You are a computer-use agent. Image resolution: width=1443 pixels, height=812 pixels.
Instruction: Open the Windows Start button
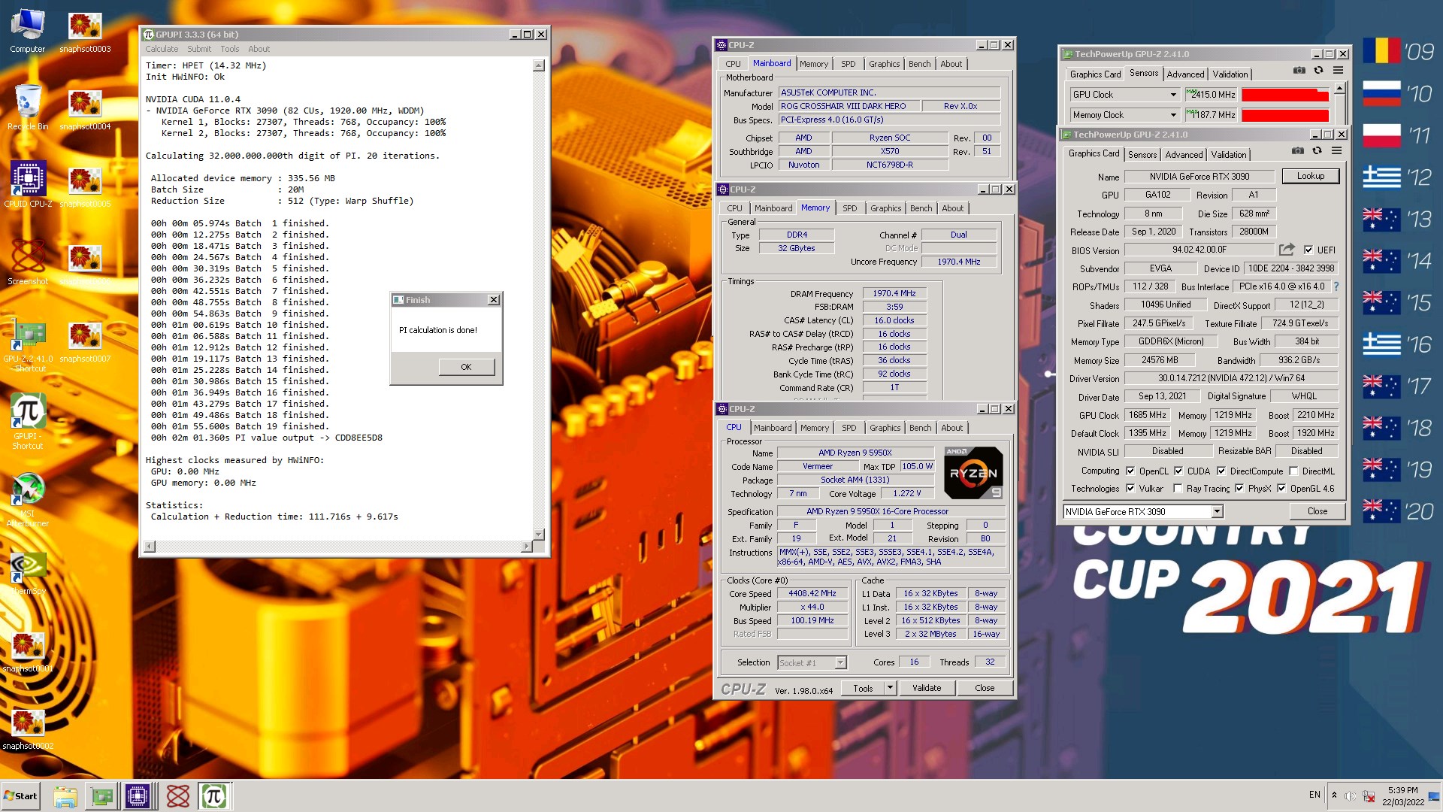point(21,796)
